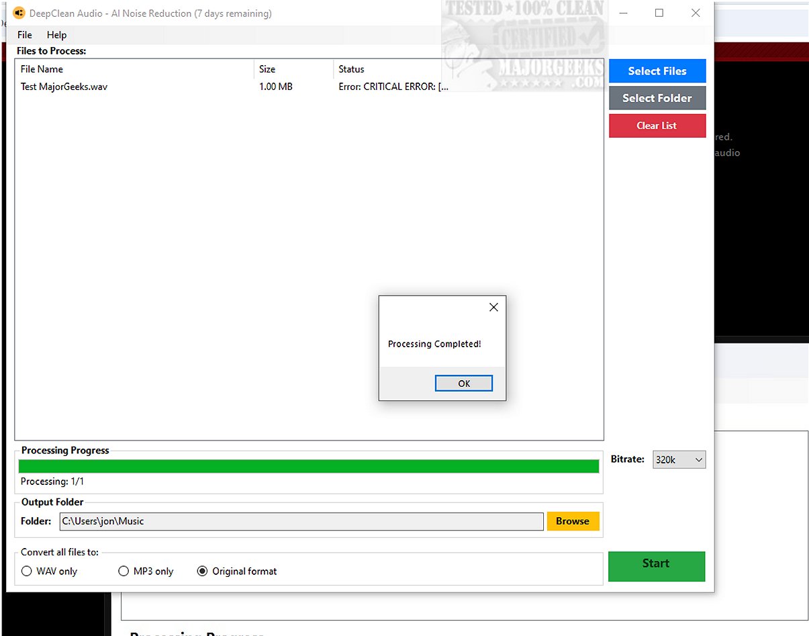This screenshot has width=809, height=636.
Task: Click the Error: CRITICAL ERROR status cell
Action: coord(393,87)
